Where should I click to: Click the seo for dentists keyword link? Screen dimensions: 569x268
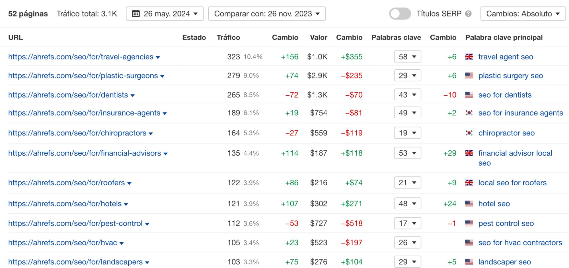[504, 95]
